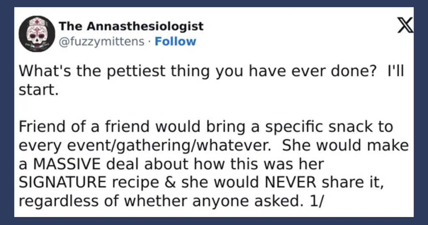Click the capitalized word NEVER
The image size is (428, 225).
[x=290, y=182]
